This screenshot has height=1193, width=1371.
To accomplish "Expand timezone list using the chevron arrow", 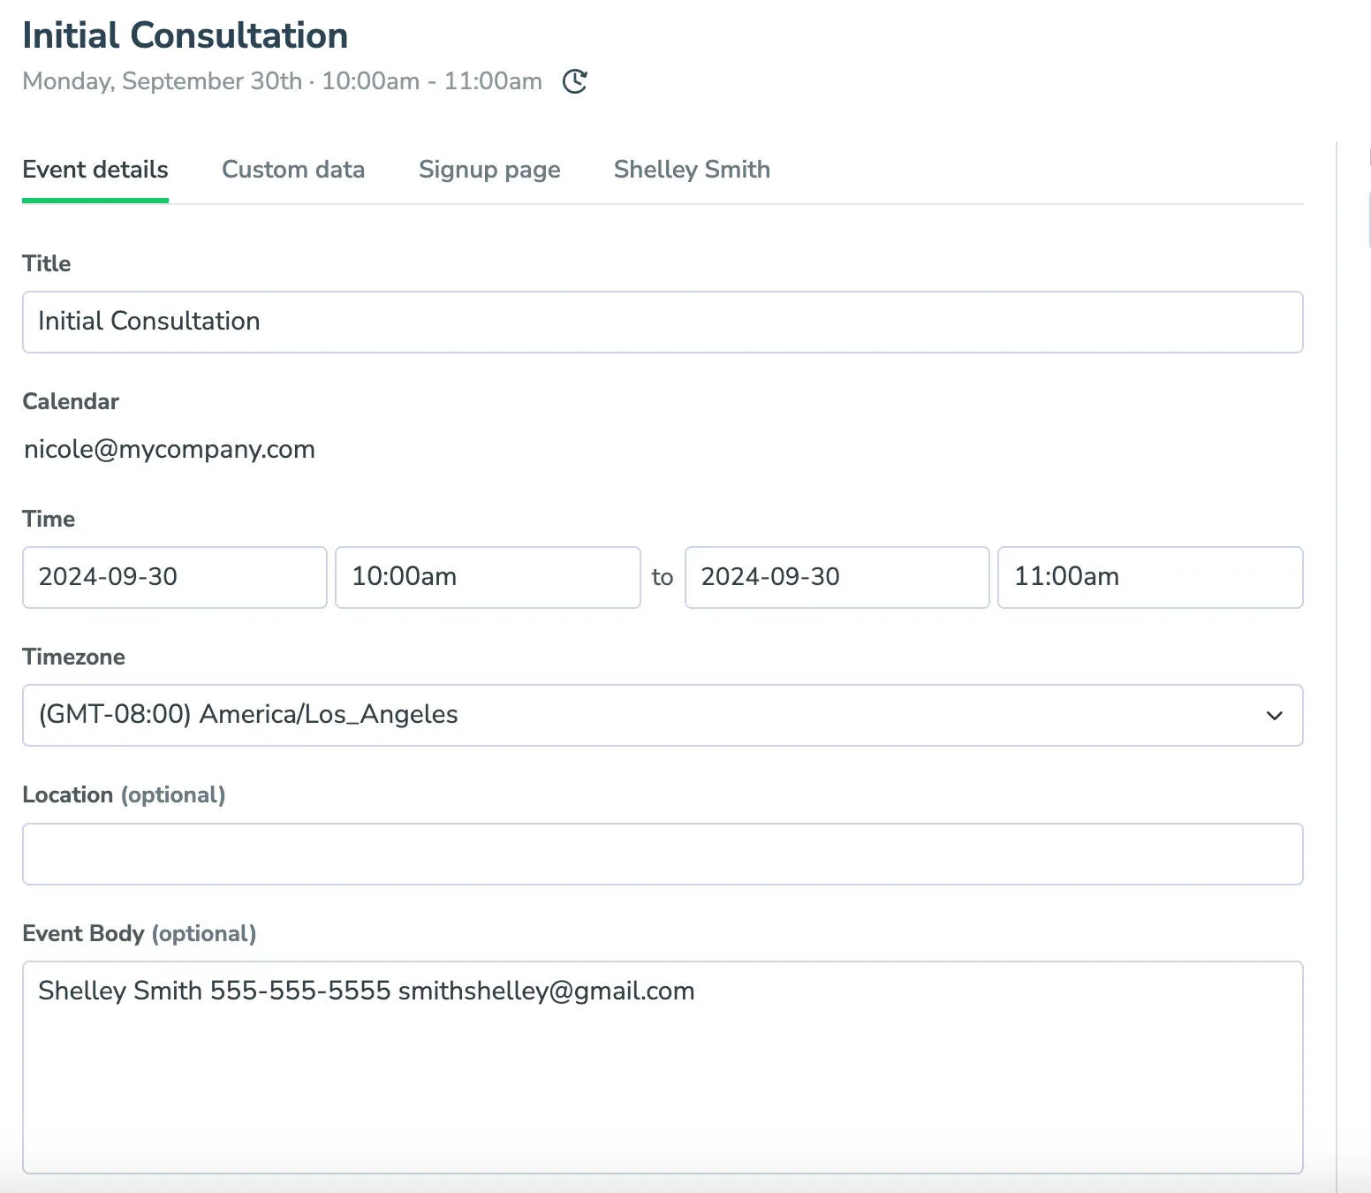I will click(x=1274, y=716).
